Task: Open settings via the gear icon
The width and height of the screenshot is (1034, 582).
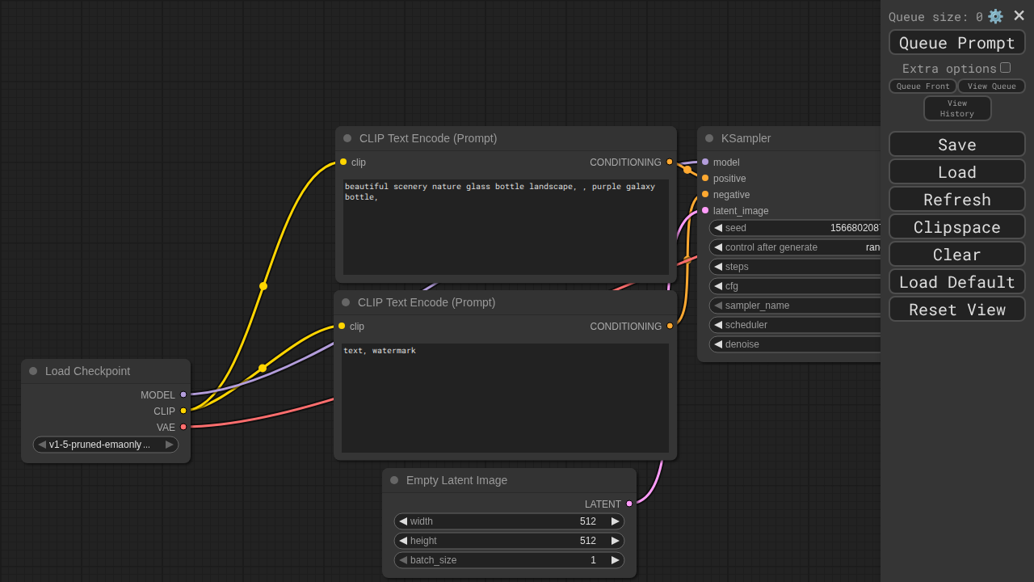Action: pos(995,16)
